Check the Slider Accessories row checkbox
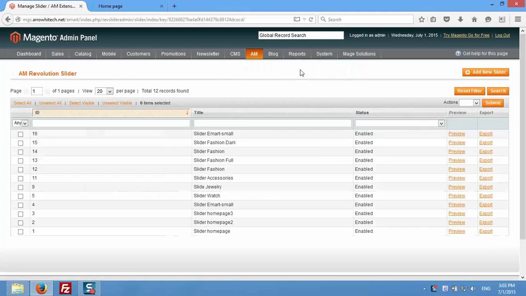526x296 pixels. 21,178
